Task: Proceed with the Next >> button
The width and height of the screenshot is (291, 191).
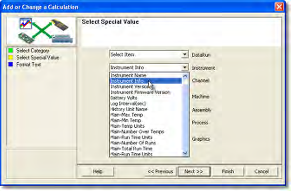Action: (x=194, y=171)
